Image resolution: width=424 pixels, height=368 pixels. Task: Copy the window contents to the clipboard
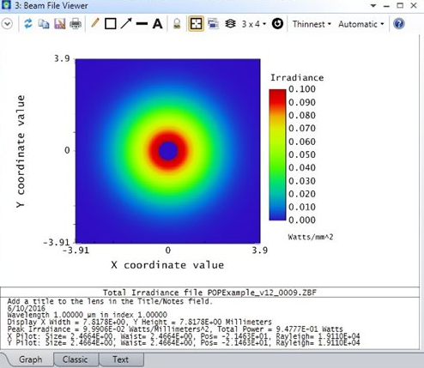(x=44, y=24)
